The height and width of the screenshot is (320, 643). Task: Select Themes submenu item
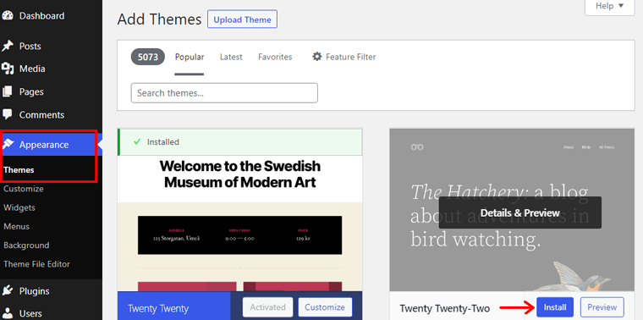pyautogui.click(x=19, y=170)
